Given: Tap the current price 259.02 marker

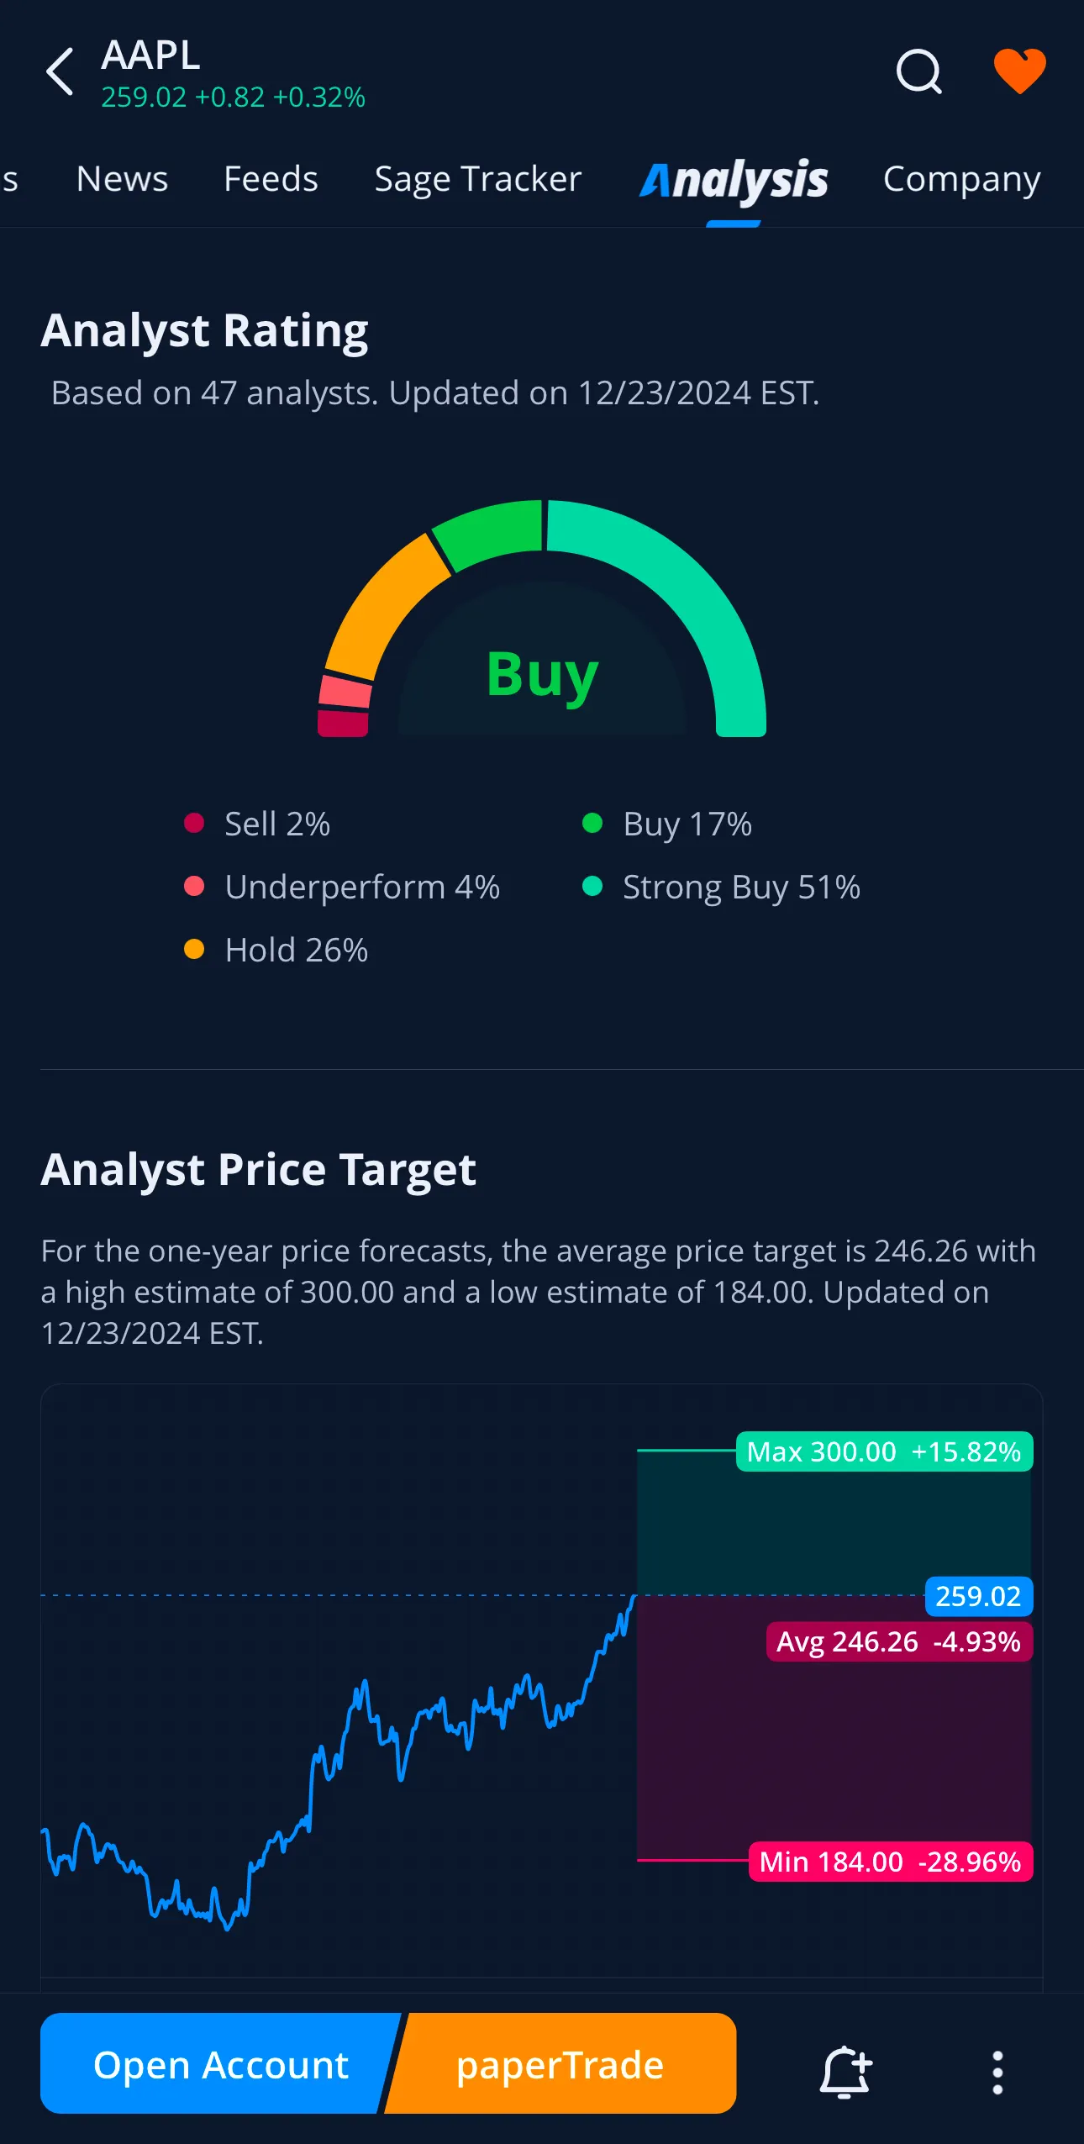Looking at the screenshot, I should pyautogui.click(x=977, y=1596).
